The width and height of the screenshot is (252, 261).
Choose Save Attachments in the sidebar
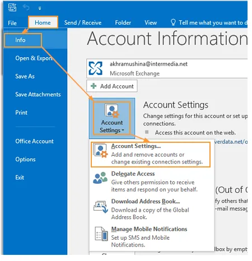coord(38,94)
